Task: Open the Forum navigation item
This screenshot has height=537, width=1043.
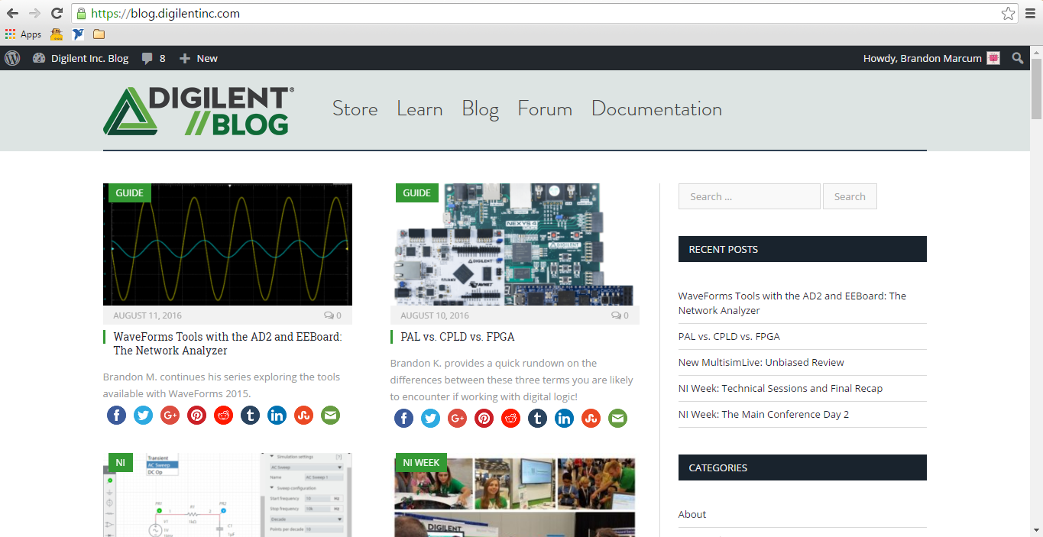Action: pos(545,109)
